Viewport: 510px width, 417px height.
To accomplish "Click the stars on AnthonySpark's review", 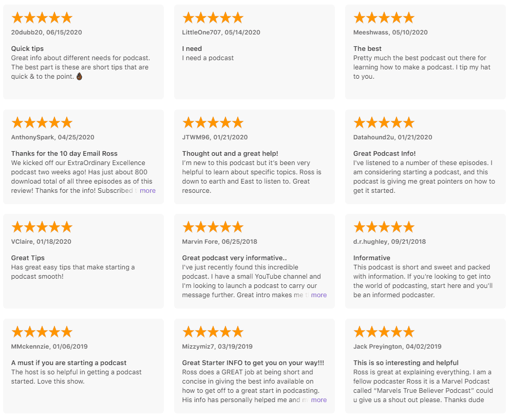I will pos(42,123).
